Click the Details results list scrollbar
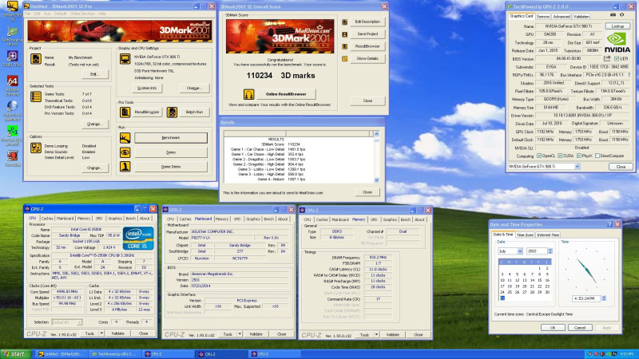 click(376, 156)
